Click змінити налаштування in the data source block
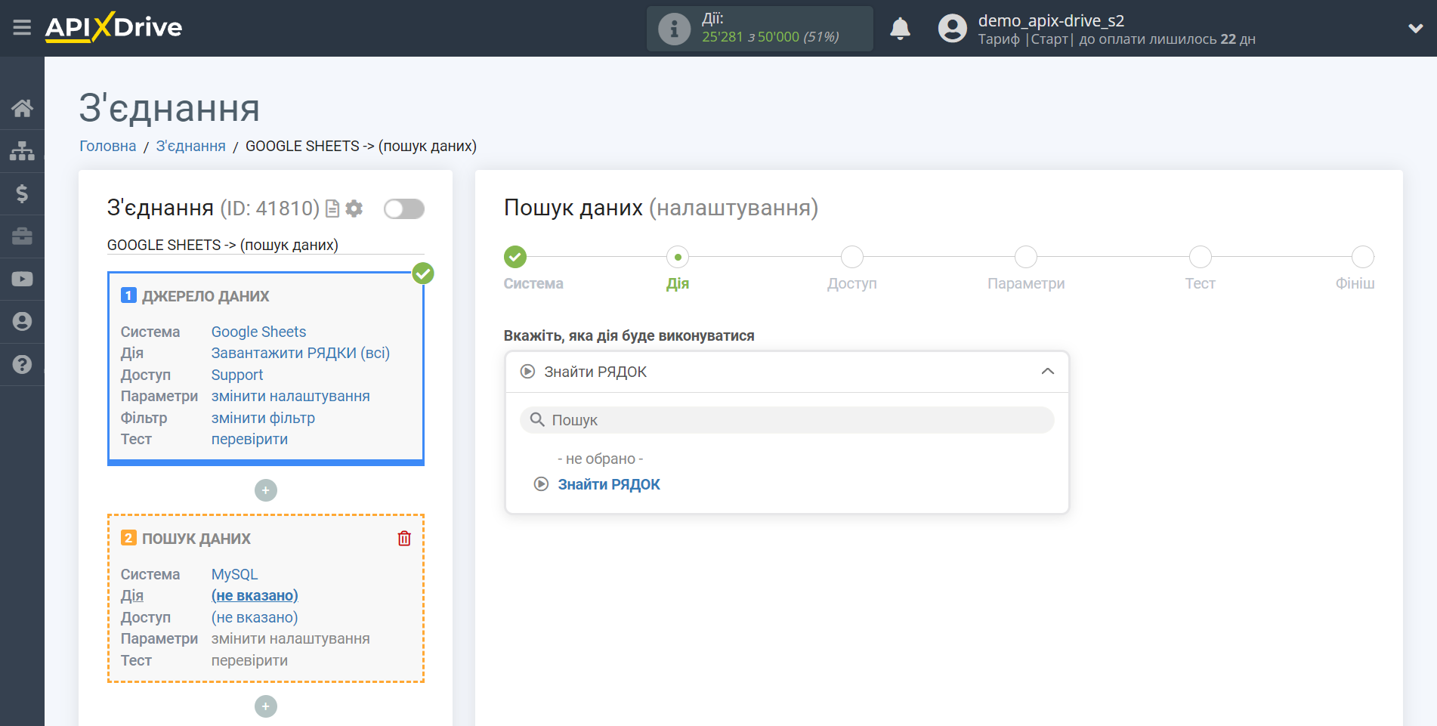 click(290, 396)
